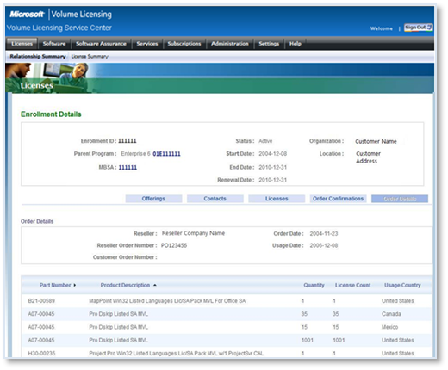Open the Software Assurance menu
Screen dimensions: 448x370
click(101, 44)
